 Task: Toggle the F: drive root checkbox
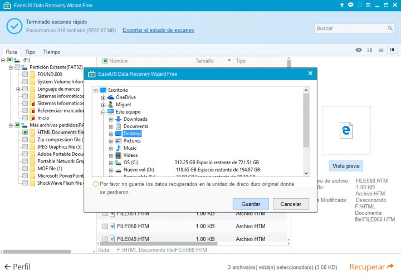point(9,60)
